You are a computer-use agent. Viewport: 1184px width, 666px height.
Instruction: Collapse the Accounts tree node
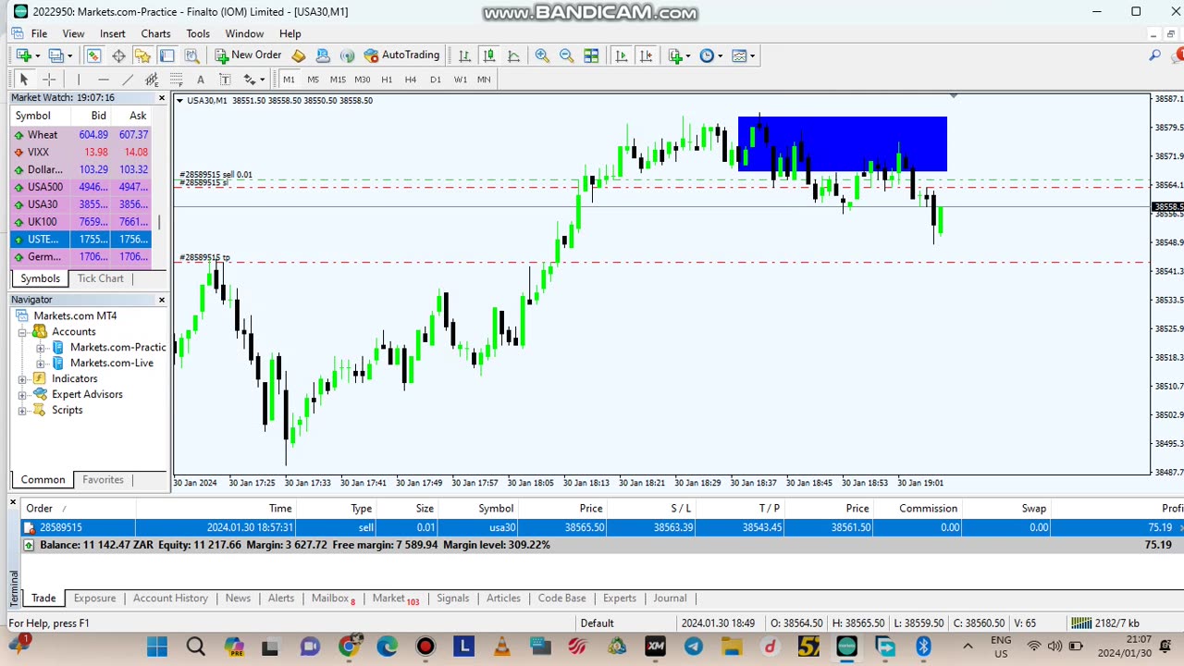pyautogui.click(x=22, y=332)
